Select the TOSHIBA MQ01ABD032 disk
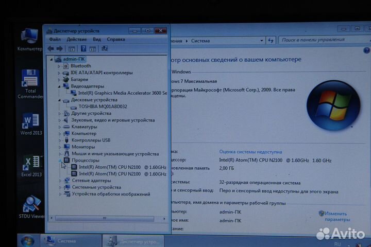The height and width of the screenshot is (247, 371). tap(103, 107)
